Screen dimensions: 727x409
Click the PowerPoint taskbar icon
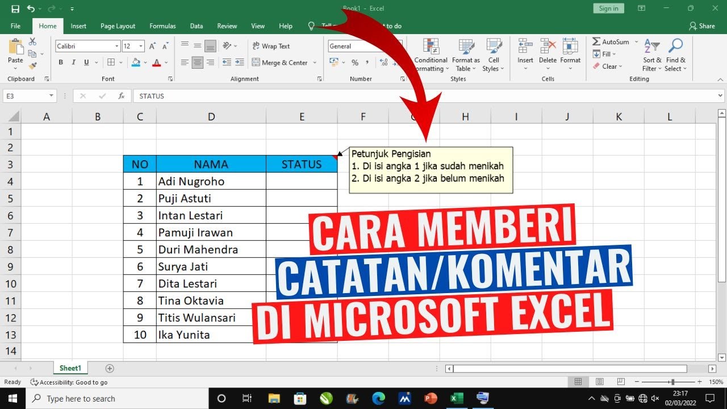point(430,399)
